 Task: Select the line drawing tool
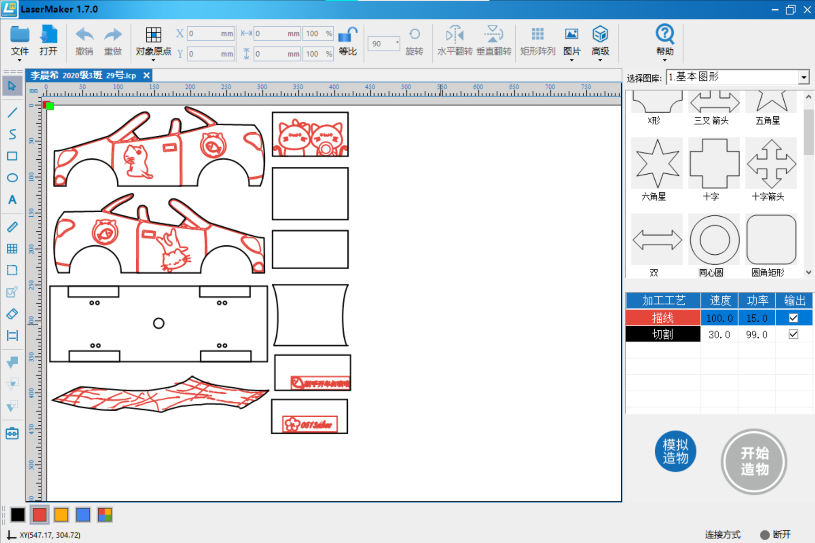[x=12, y=112]
